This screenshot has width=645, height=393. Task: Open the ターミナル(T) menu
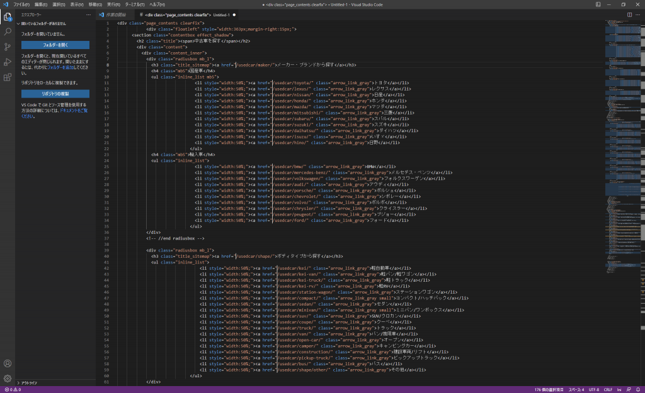(x=135, y=4)
